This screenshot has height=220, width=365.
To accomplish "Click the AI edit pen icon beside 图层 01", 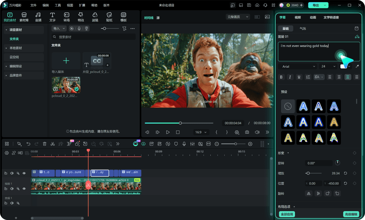I will point(357,37).
